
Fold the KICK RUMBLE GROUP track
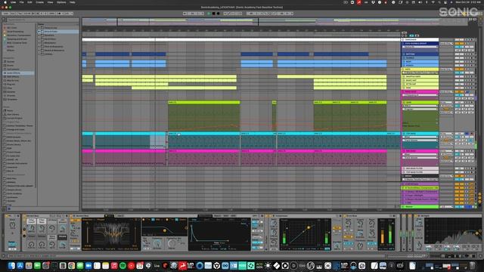(x=403, y=44)
